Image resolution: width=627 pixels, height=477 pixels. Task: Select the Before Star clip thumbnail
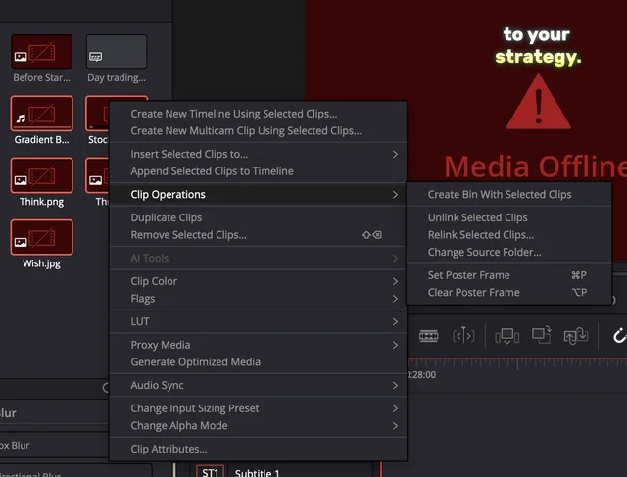tap(41, 52)
